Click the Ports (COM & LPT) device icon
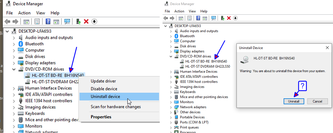The width and height of the screenshot is (333, 133). [x=176, y=122]
